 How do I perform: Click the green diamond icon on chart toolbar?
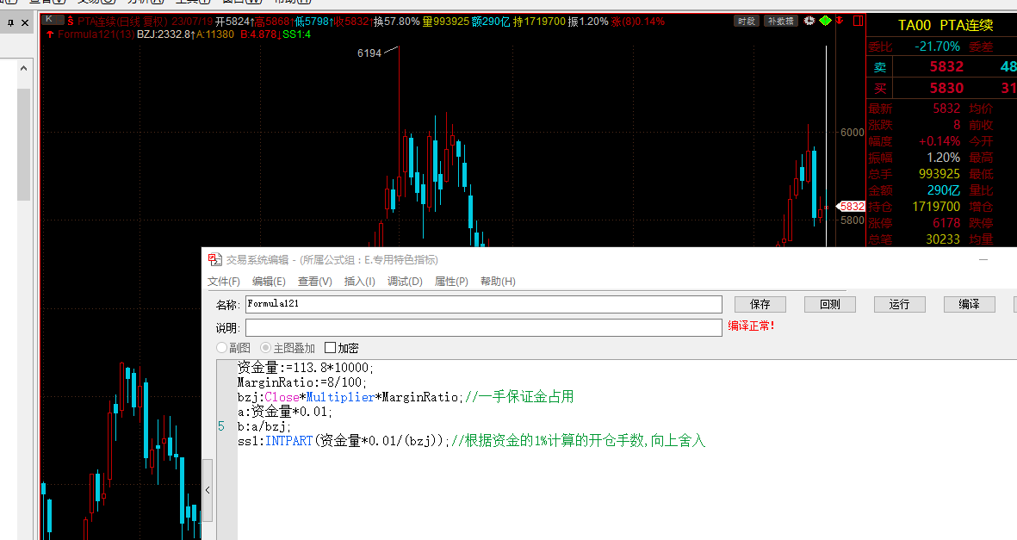tap(825, 21)
